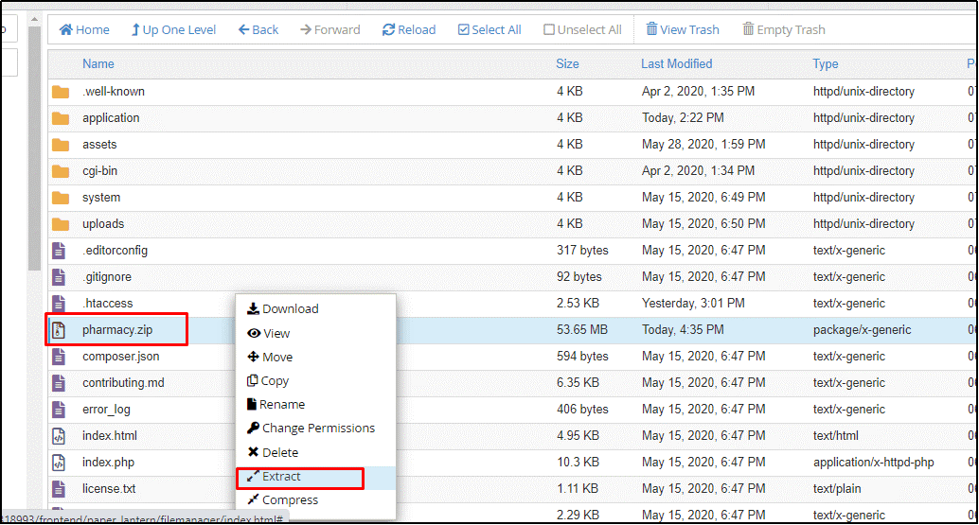Go Up One Level in directory
979x525 pixels.
coord(173,29)
